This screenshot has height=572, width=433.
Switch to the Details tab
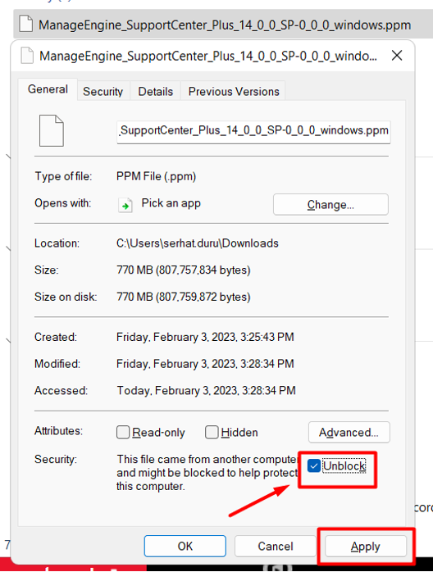tap(156, 91)
